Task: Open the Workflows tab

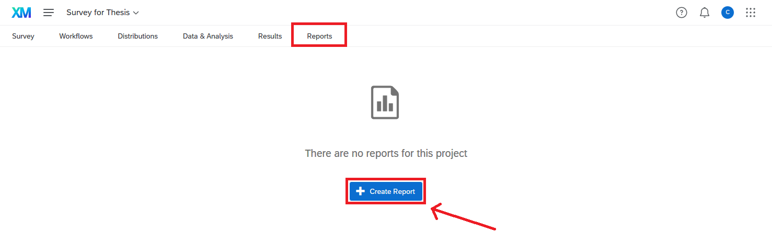Action: pos(76,36)
